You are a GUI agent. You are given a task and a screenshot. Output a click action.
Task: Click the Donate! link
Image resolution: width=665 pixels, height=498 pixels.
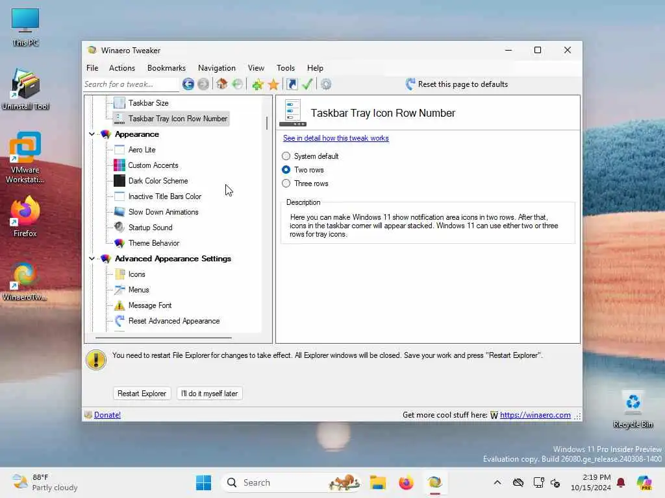click(107, 415)
